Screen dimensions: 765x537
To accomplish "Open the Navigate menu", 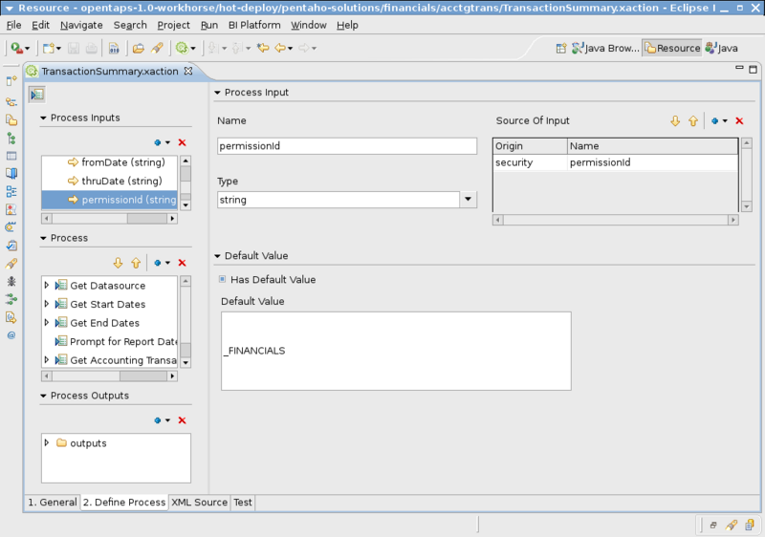I will [81, 25].
